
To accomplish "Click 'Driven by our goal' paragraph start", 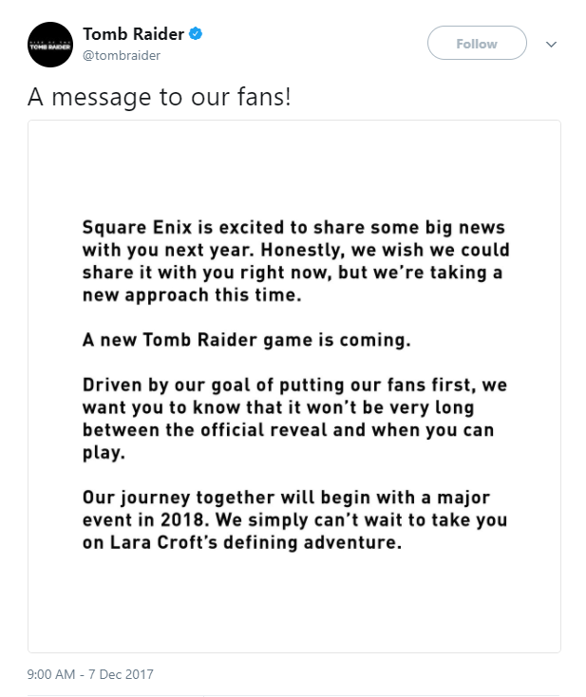I will [179, 386].
